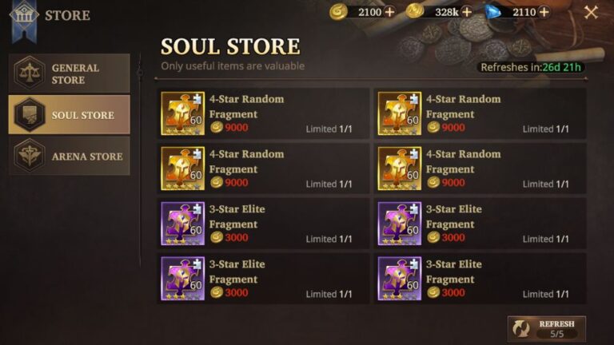Buy bottom-right 3-Star Elite Fragment for 3000

[x=480, y=279]
